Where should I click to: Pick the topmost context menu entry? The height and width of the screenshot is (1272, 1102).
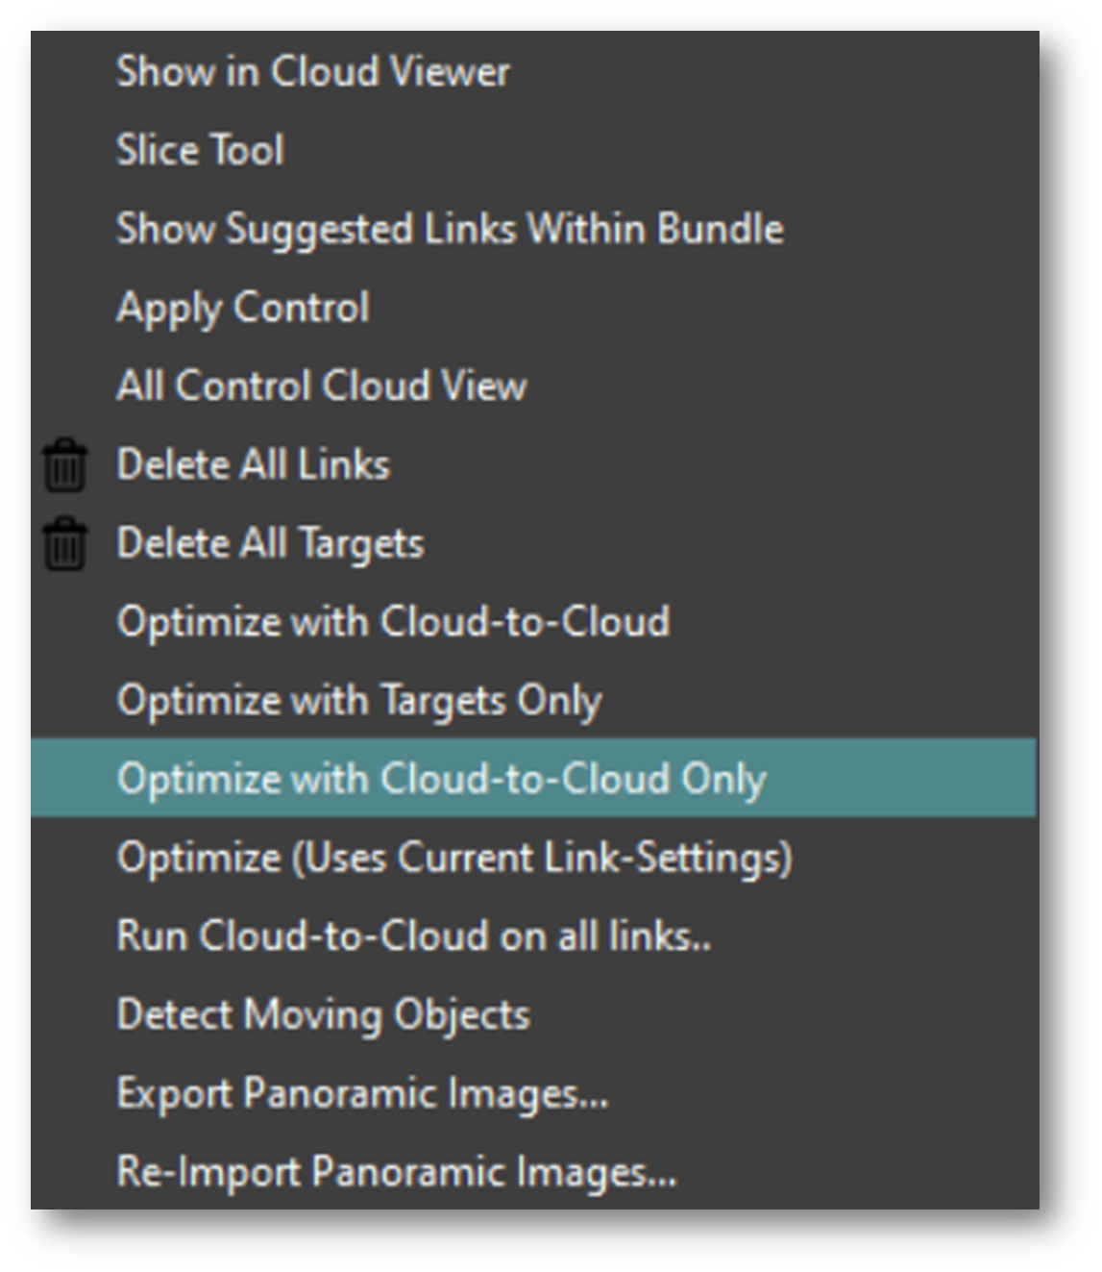point(312,72)
